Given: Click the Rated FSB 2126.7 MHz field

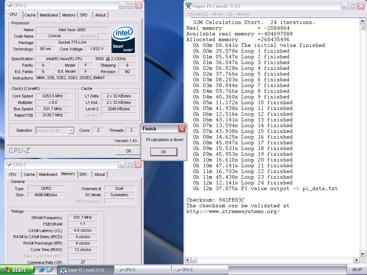Looking at the screenshot, I should click(x=53, y=115).
